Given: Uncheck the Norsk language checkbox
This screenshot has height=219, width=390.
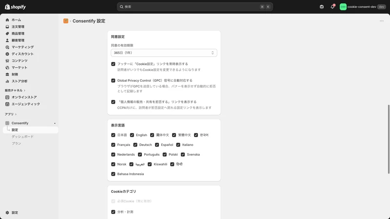Looking at the screenshot, I should pos(113,164).
